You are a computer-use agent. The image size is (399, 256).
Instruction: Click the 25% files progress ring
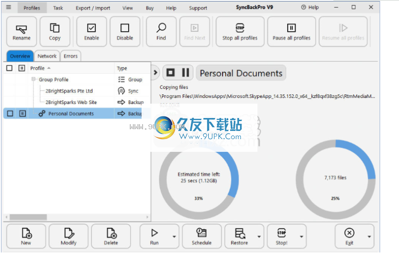pyautogui.click(x=335, y=180)
